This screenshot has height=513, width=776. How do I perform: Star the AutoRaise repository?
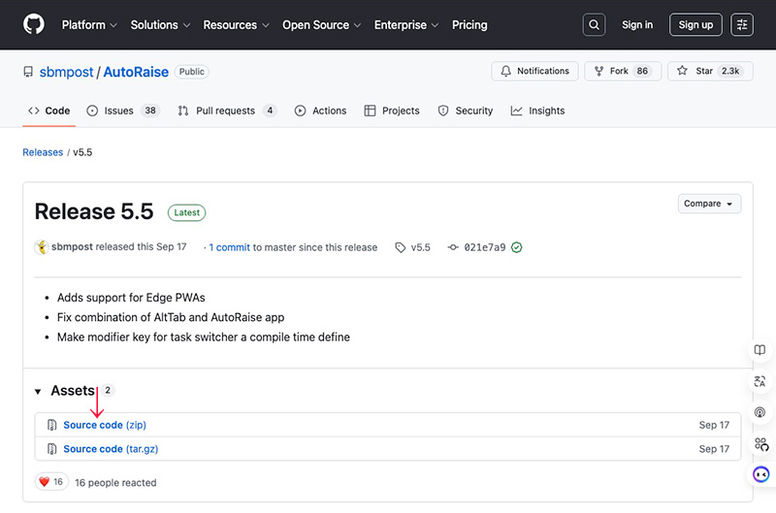[x=708, y=72]
